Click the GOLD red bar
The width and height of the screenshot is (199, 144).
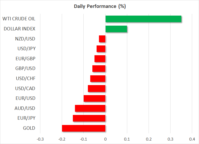pyautogui.click(x=84, y=128)
